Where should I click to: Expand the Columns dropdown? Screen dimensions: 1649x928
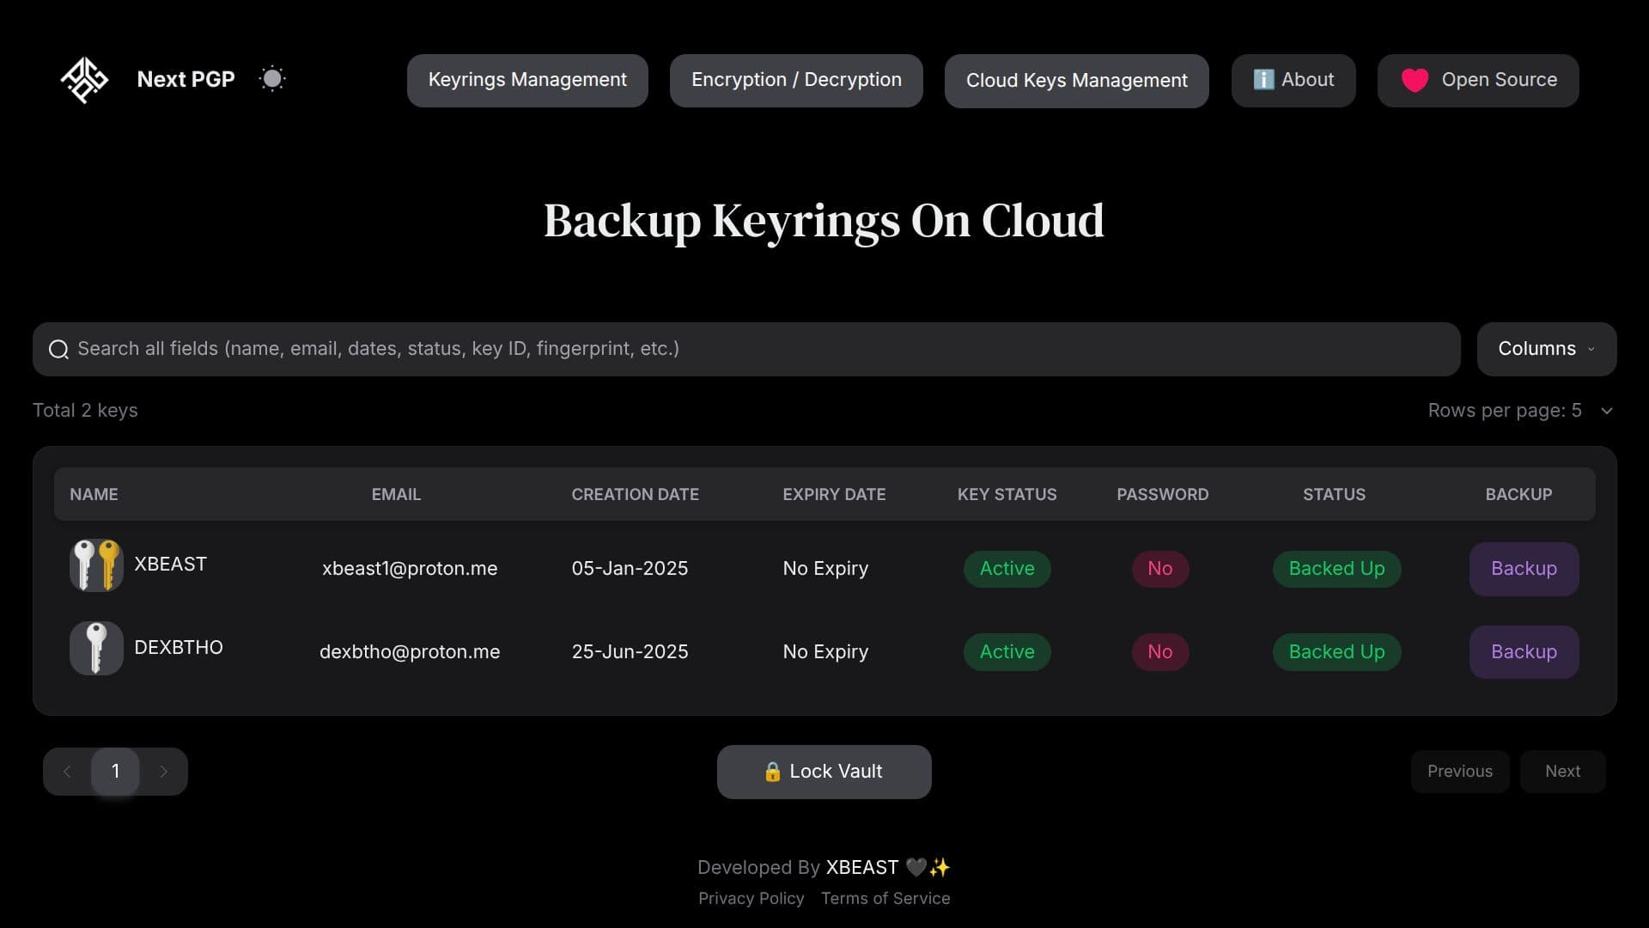tap(1547, 349)
